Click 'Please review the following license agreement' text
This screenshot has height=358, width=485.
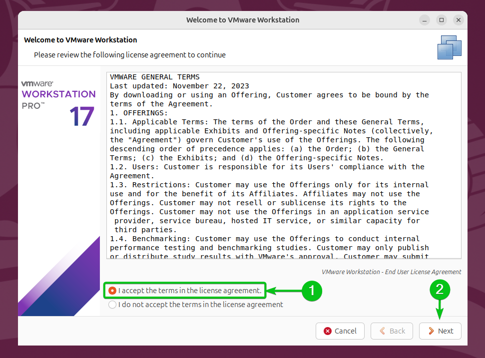click(129, 55)
